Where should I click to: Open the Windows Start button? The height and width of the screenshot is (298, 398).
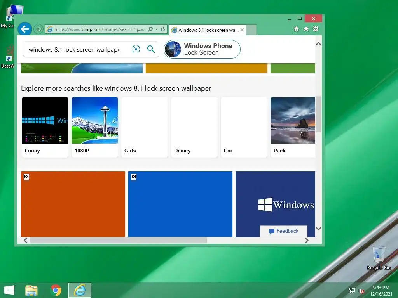pos(9,290)
